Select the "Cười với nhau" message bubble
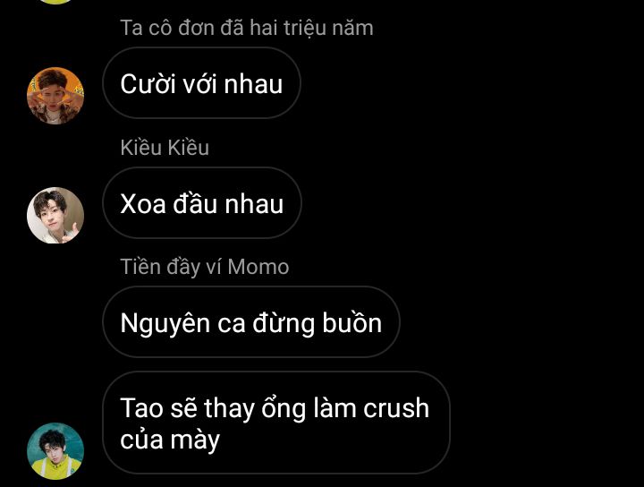The image size is (644, 487). click(x=201, y=83)
